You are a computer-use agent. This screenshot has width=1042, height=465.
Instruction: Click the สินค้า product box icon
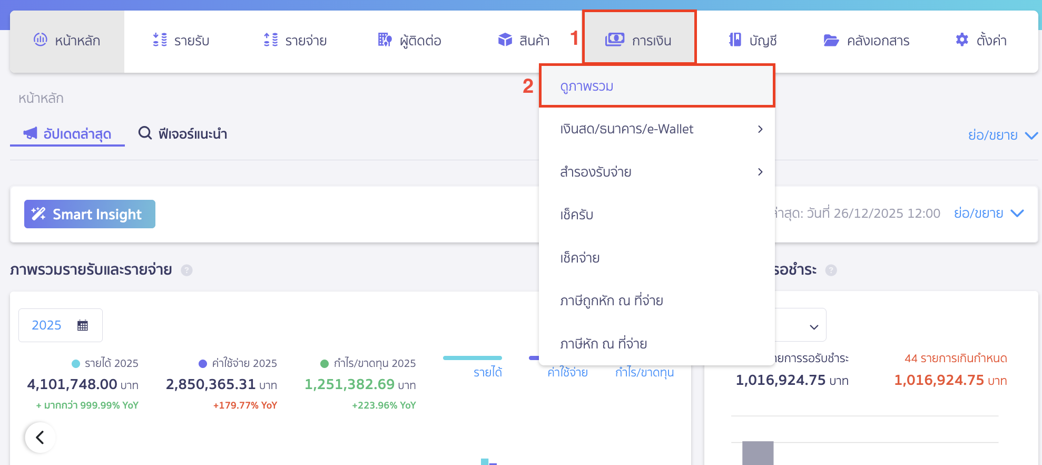[505, 40]
